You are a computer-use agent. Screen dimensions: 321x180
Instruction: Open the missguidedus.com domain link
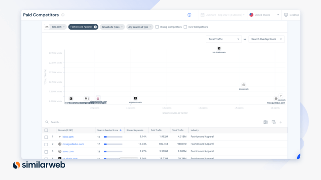click(x=73, y=144)
